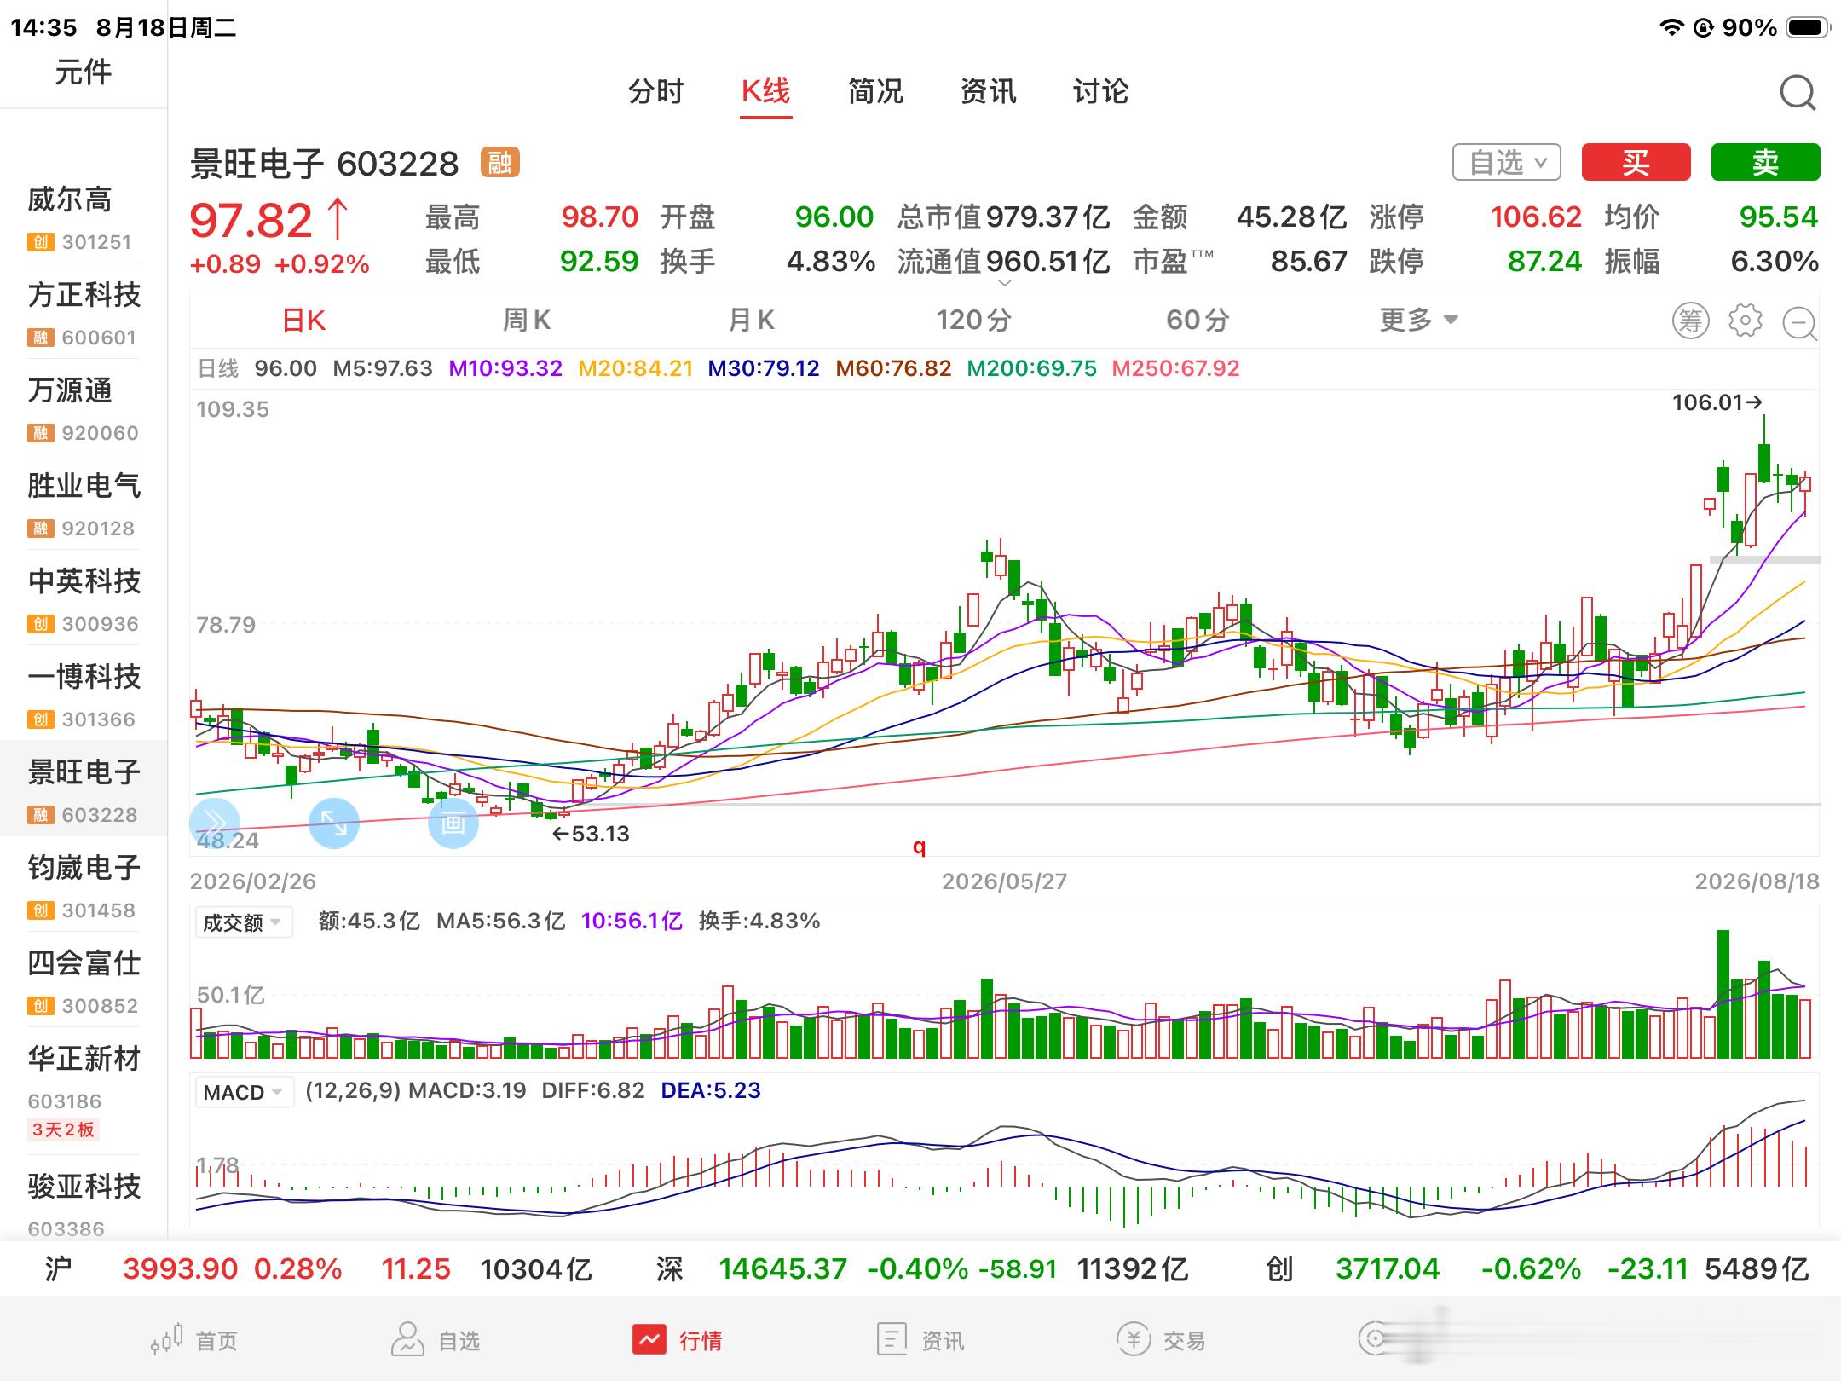Switch to the 讨论 tab

point(1100,91)
